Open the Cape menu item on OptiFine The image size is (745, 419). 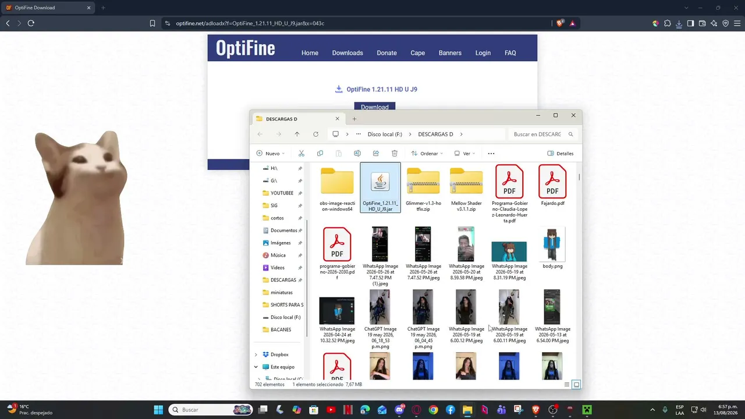(418, 53)
